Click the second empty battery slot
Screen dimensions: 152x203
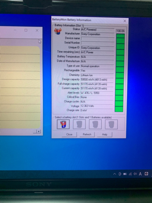(79, 124)
